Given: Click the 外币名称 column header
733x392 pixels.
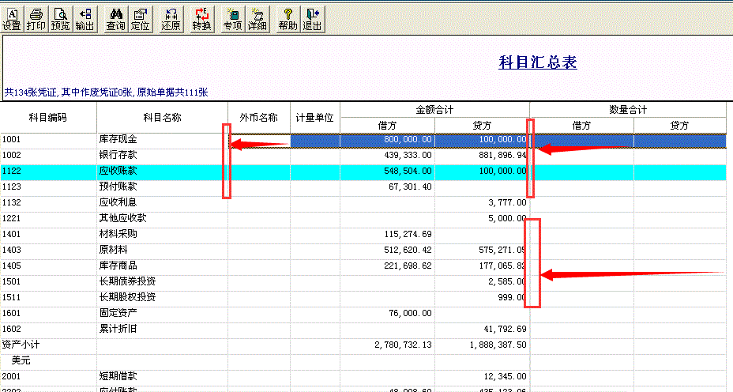Looking at the screenshot, I should 258,118.
